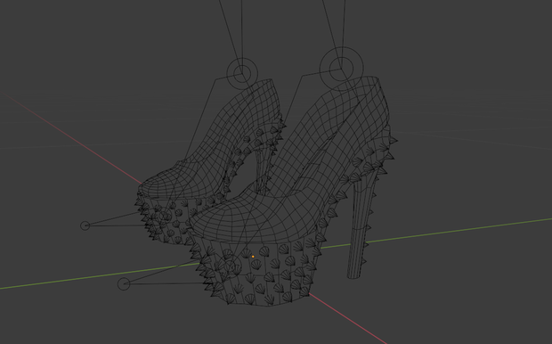552x344 pixels.
Task: Select the orange object origin dot
Action: 253,257
